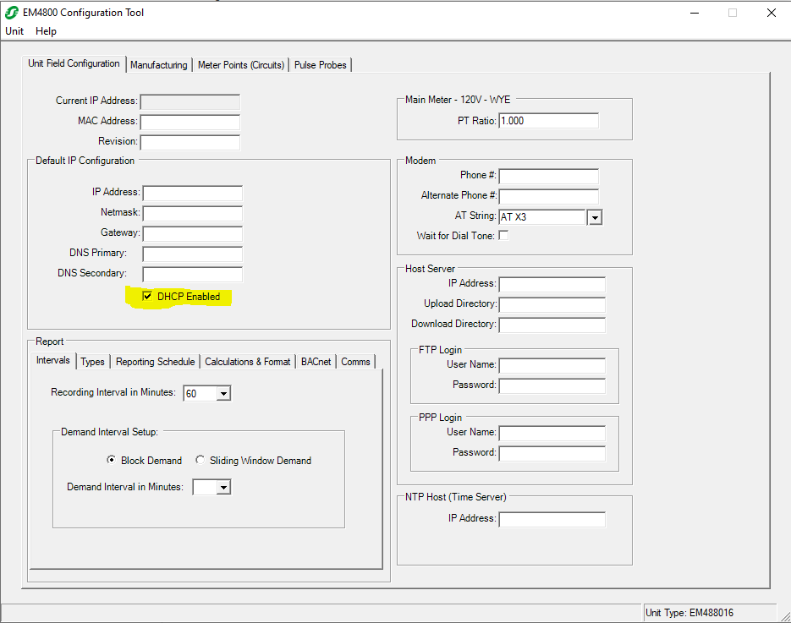Open Calculations & Format tab

tap(247, 362)
